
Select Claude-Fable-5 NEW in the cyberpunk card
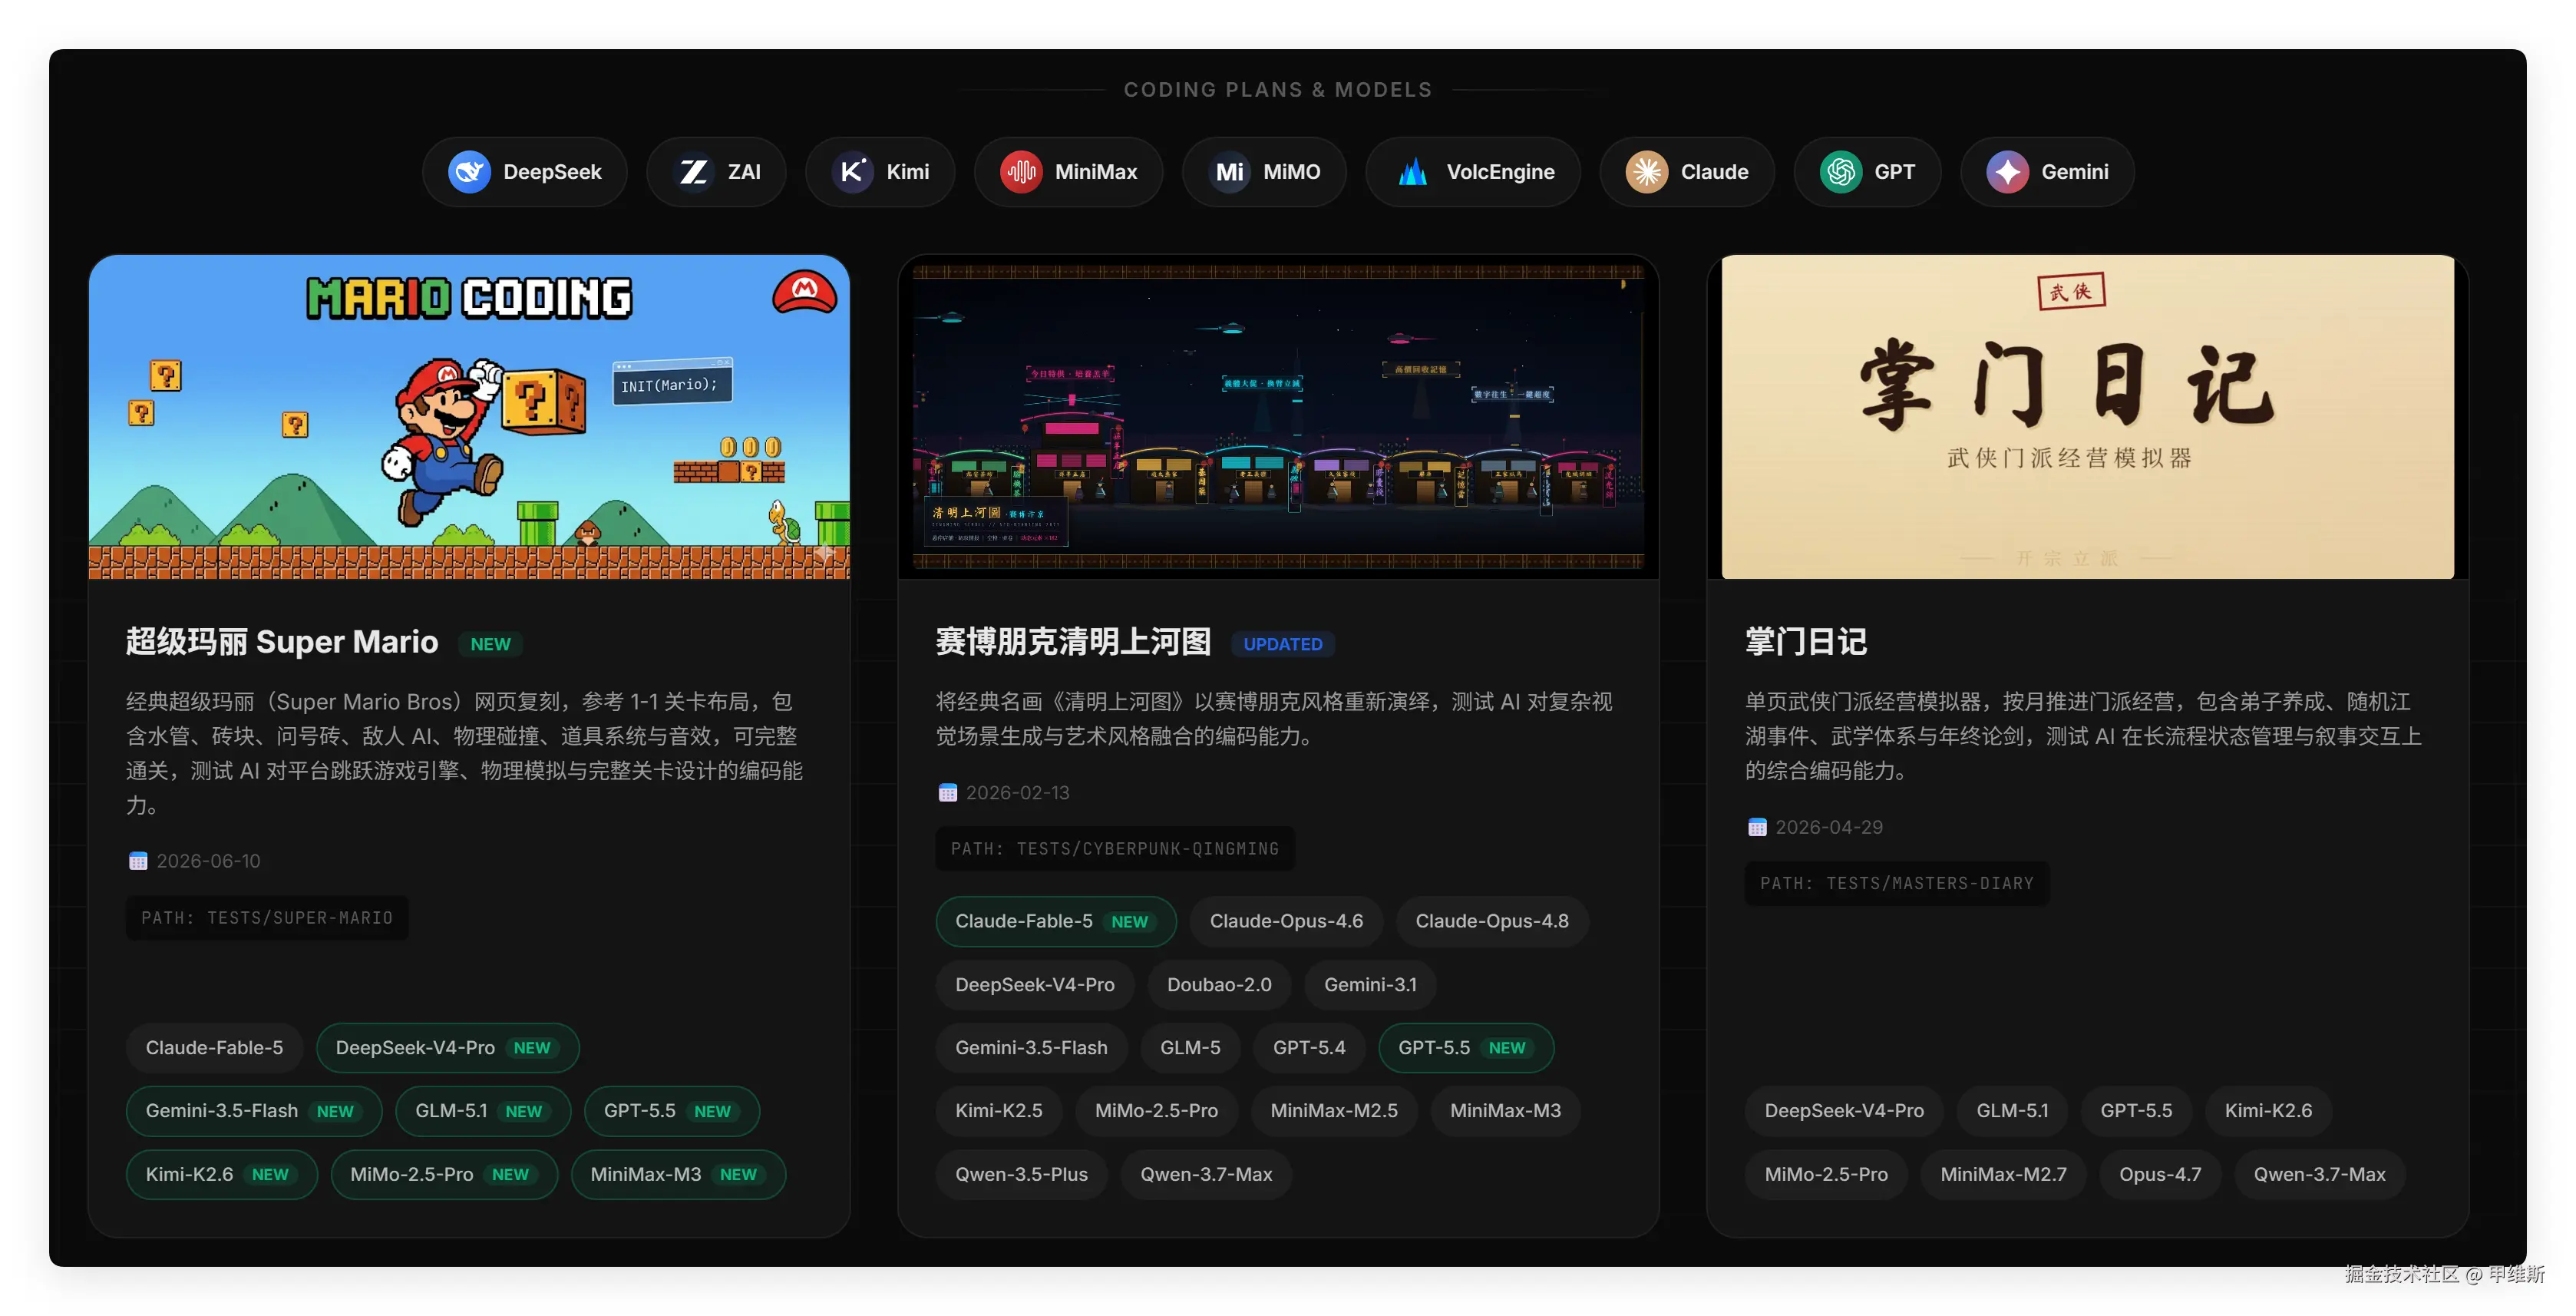(x=1056, y=921)
